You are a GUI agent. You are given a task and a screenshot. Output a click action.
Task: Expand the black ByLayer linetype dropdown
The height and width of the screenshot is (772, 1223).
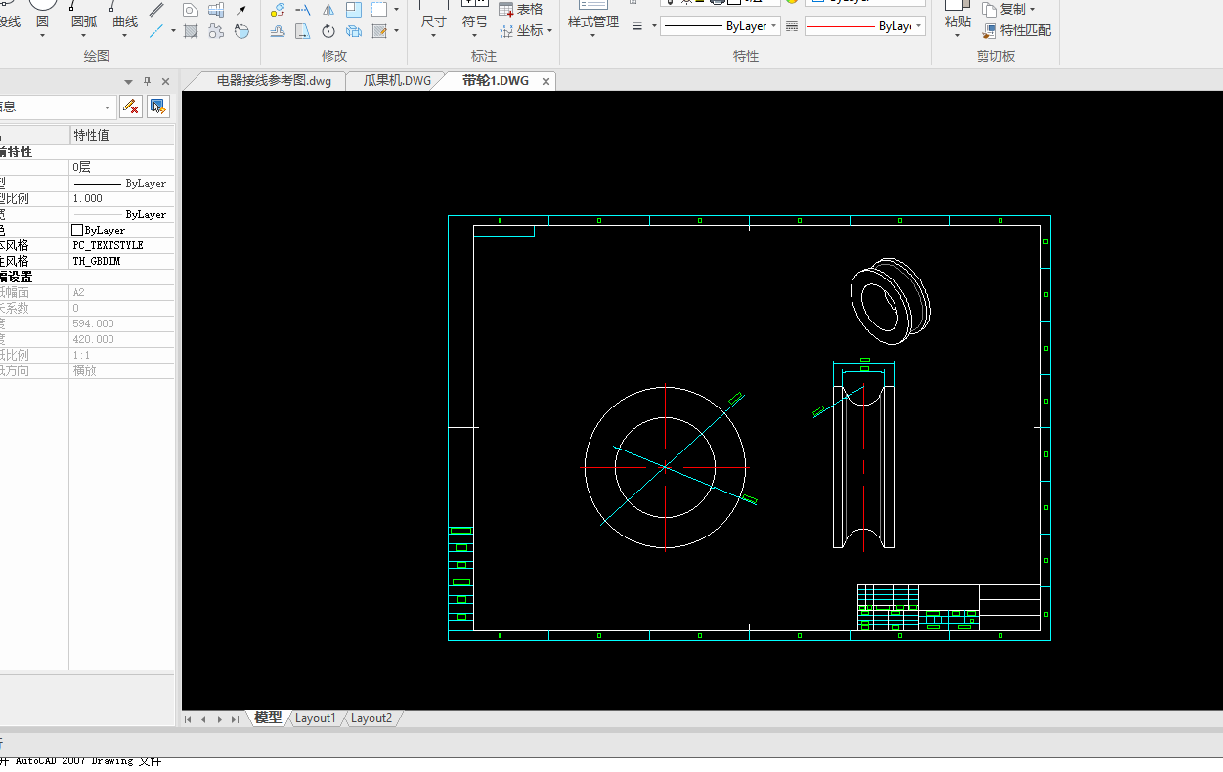pos(774,26)
